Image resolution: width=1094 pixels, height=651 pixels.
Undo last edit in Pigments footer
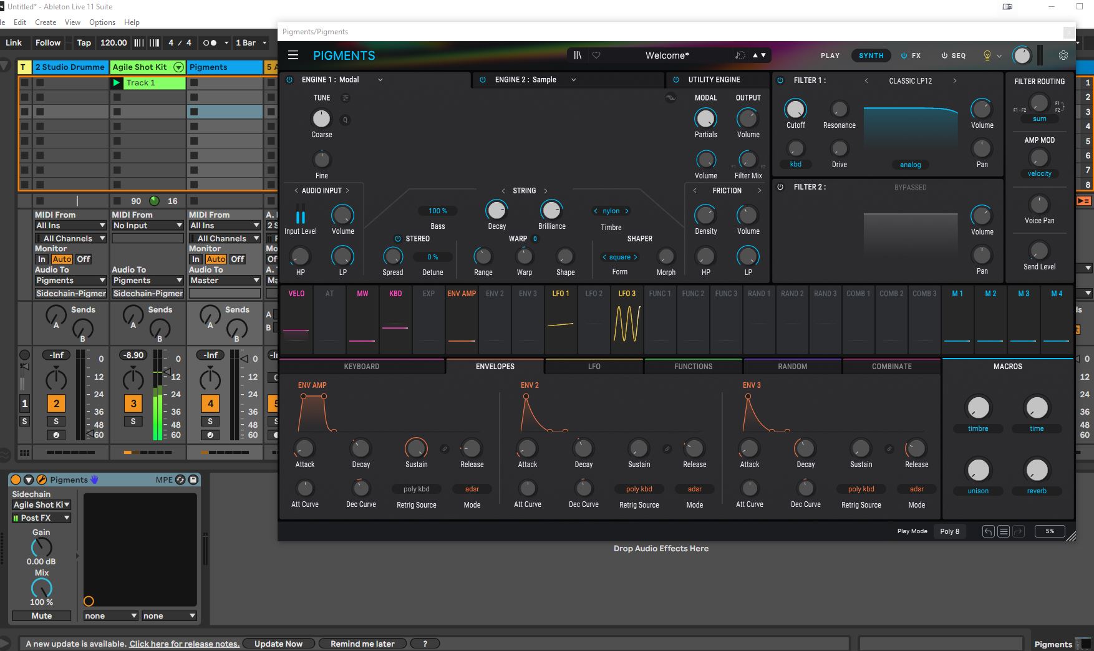[x=988, y=531]
